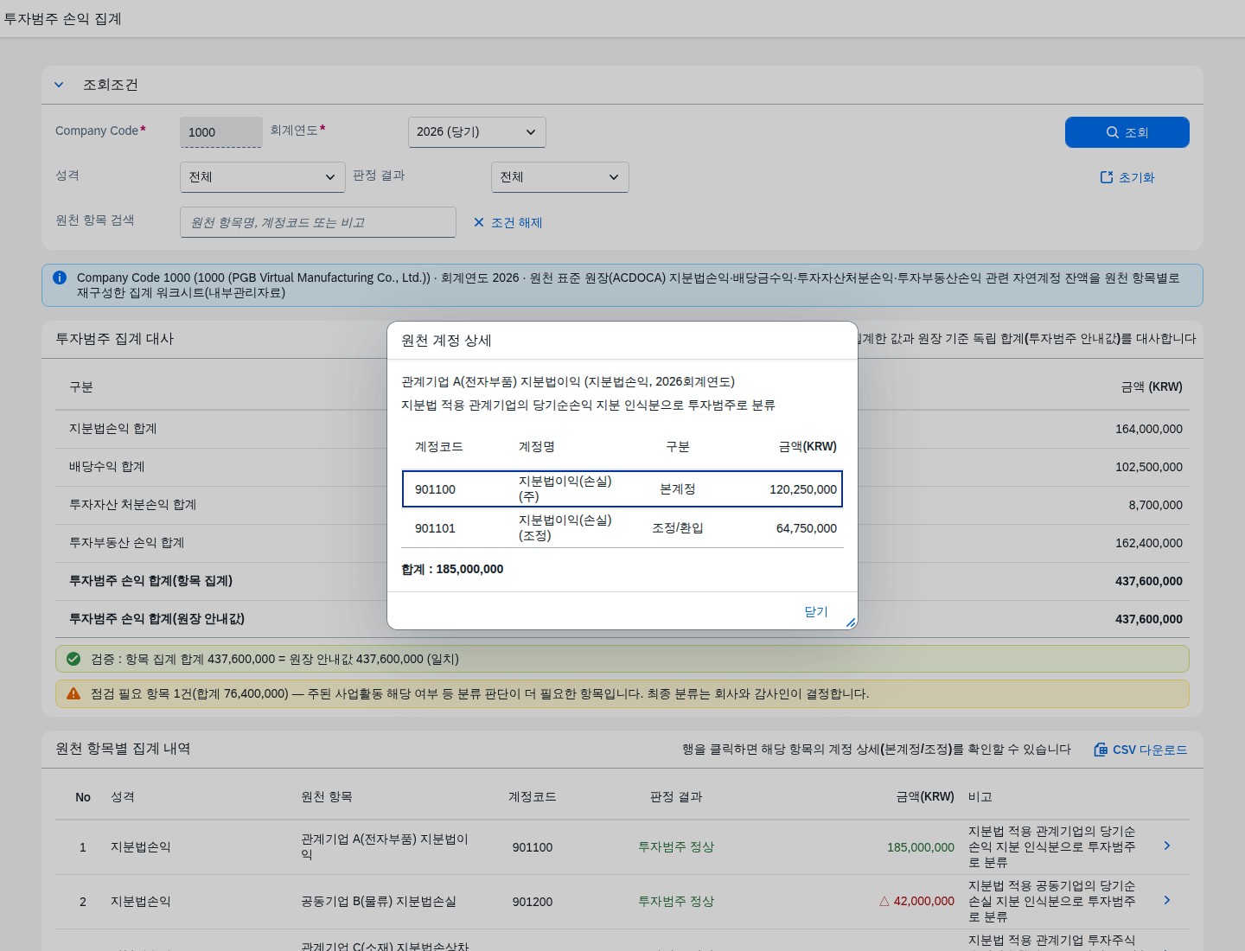Click the 185,000,000 amount in row 1
Screen dimensions: 1245x951
coord(921,847)
